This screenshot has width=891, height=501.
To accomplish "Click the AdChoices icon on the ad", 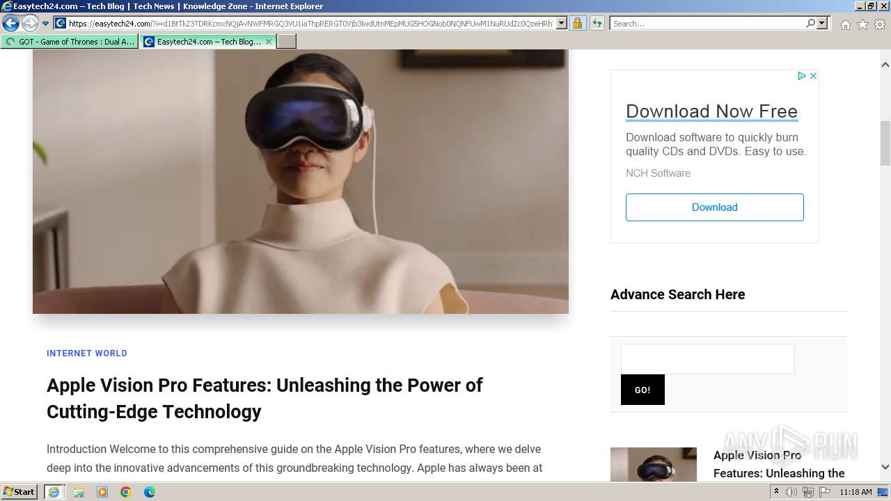I will coord(802,76).
